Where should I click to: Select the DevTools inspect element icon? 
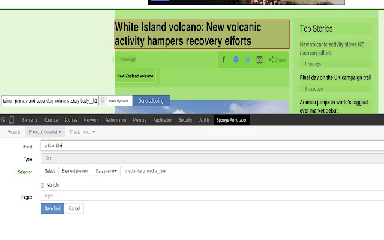[4, 120]
